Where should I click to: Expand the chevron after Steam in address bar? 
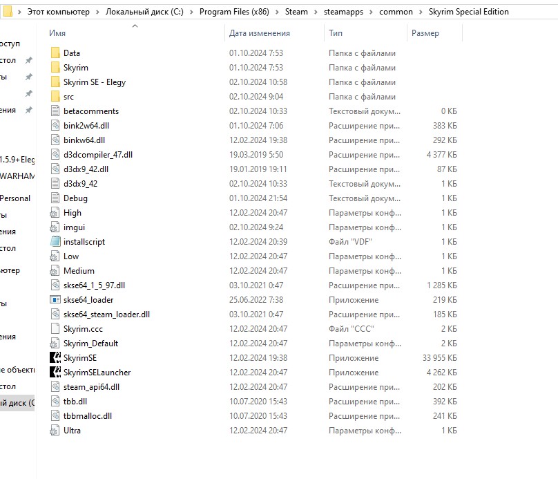(316, 12)
